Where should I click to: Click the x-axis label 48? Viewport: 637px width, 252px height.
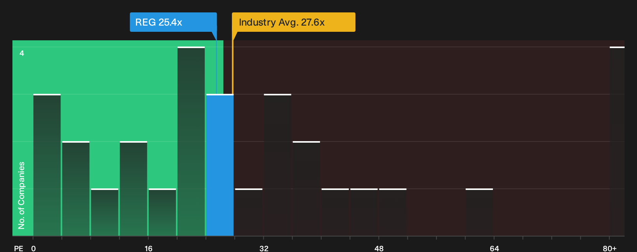[379, 248]
